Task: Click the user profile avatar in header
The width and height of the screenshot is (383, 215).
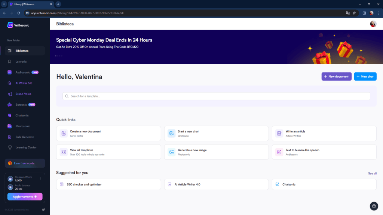Action: pyautogui.click(x=373, y=24)
